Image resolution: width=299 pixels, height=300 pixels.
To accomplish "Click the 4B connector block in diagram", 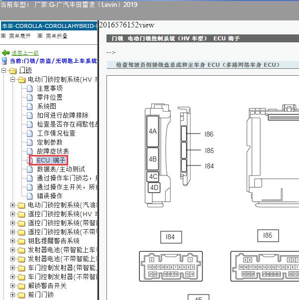I will [153, 159].
